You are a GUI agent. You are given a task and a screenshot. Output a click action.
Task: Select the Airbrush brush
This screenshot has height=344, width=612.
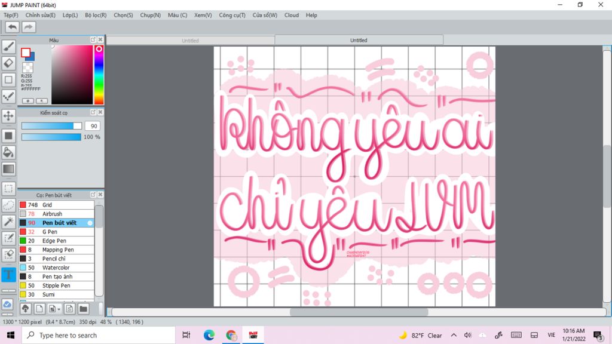(x=57, y=214)
